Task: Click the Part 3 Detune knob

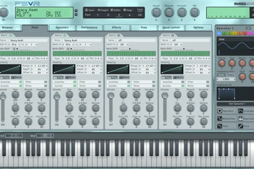Action: click(149, 109)
